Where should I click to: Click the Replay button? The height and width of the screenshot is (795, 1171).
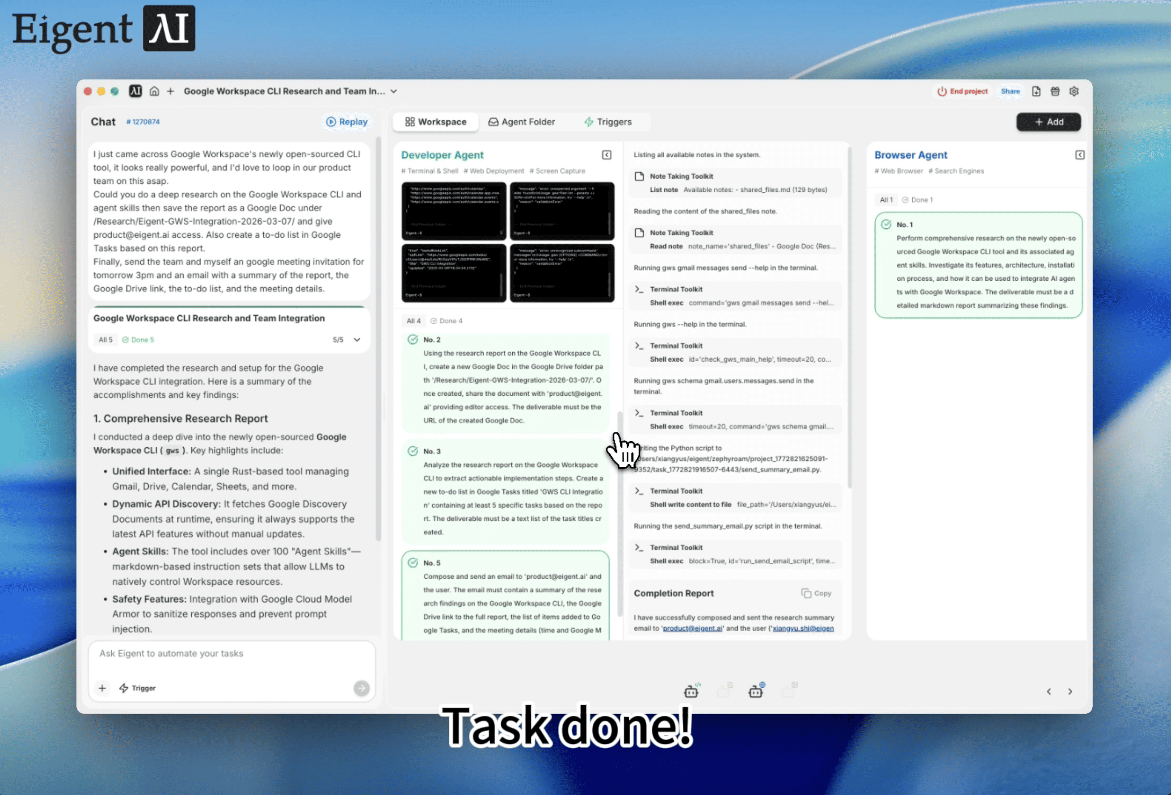pos(347,122)
